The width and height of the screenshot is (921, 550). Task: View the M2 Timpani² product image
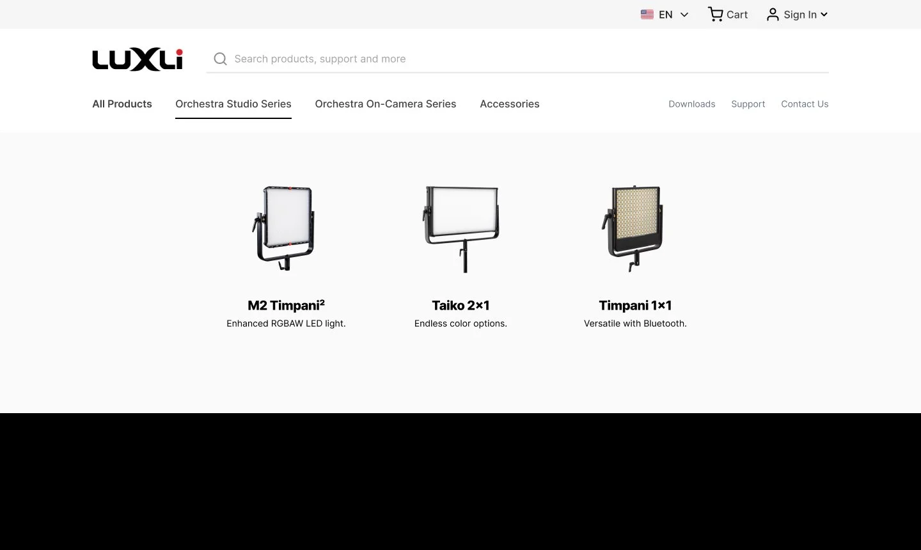[285, 228]
